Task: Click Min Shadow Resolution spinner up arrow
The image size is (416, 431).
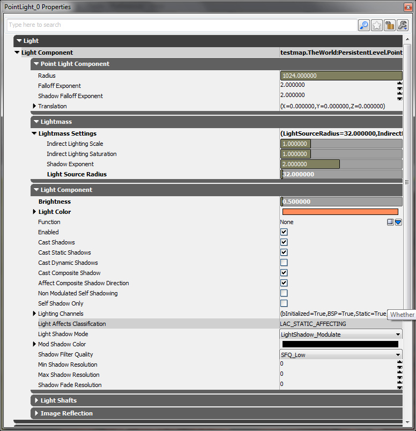Action: point(399,362)
